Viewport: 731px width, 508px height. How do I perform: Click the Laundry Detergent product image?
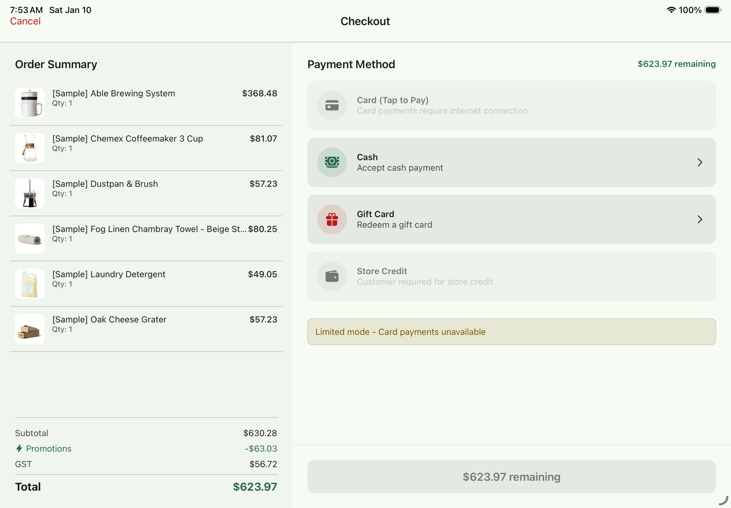[x=30, y=283]
